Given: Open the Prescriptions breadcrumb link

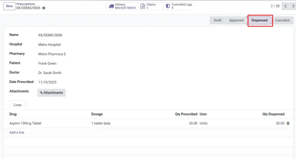Looking at the screenshot, I should coord(26,4).
